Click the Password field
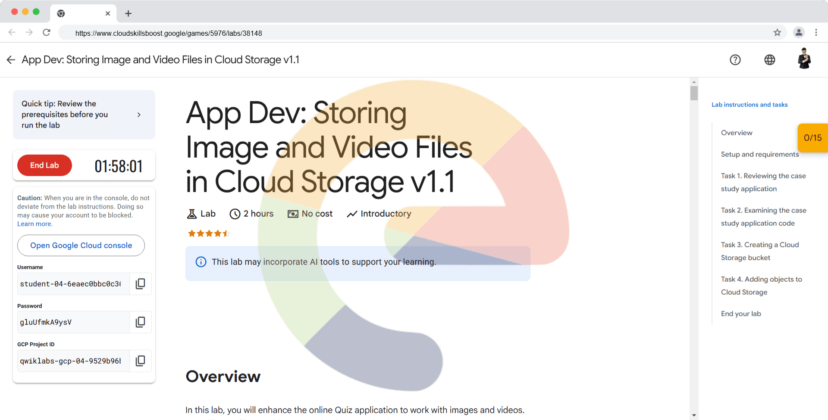The width and height of the screenshot is (828, 420). click(x=73, y=322)
